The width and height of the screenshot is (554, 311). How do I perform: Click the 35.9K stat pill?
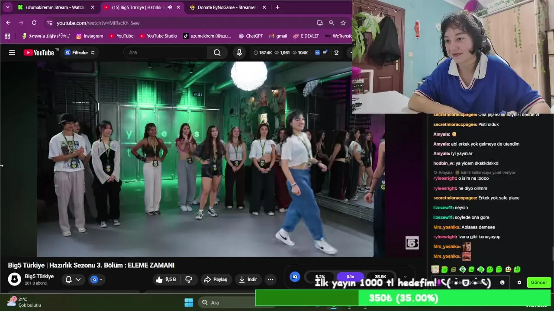pyautogui.click(x=380, y=277)
